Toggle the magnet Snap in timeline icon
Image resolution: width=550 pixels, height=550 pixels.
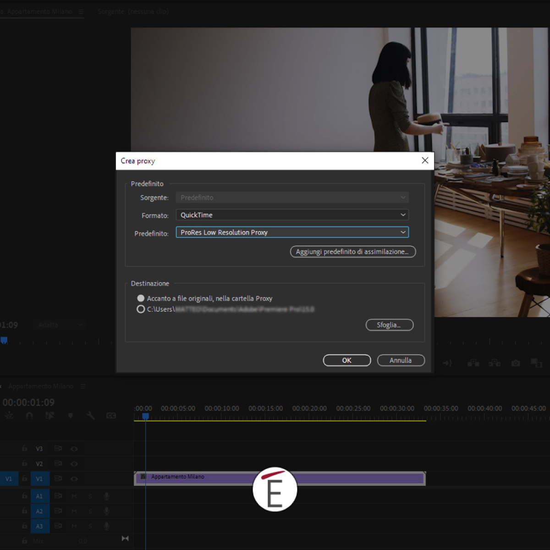(30, 416)
